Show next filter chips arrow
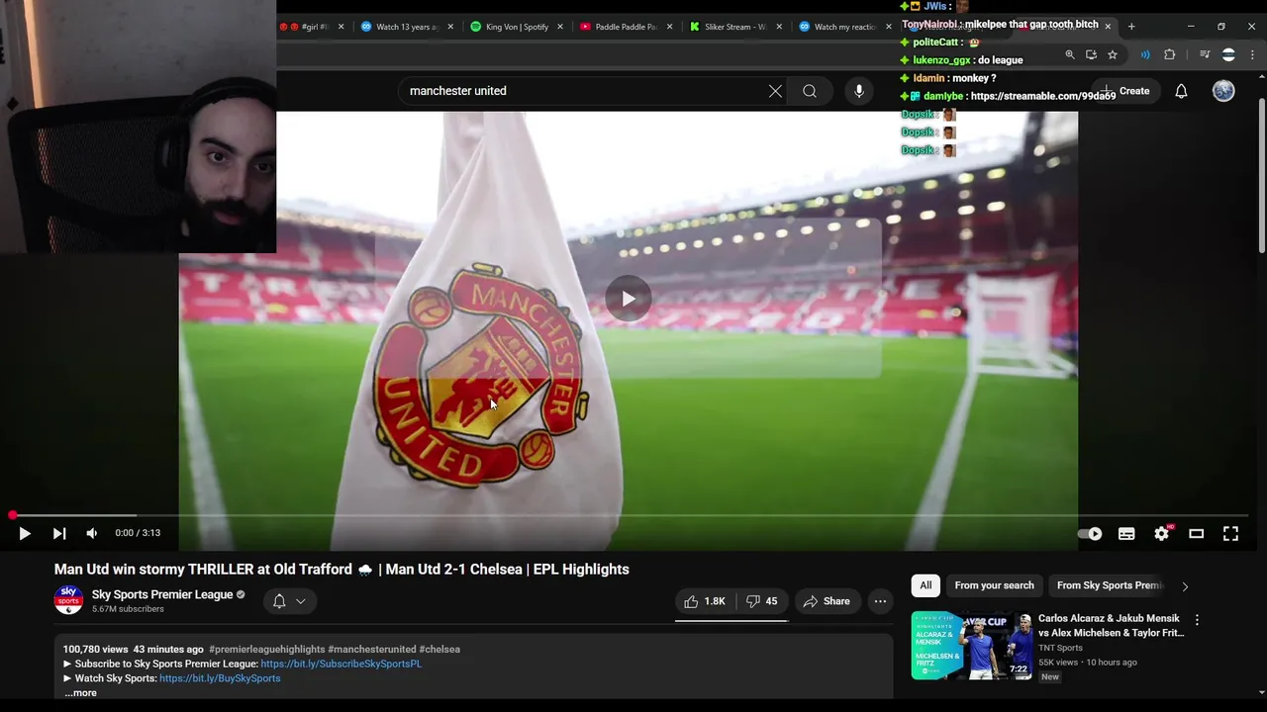The height and width of the screenshot is (712, 1267). click(x=1185, y=586)
